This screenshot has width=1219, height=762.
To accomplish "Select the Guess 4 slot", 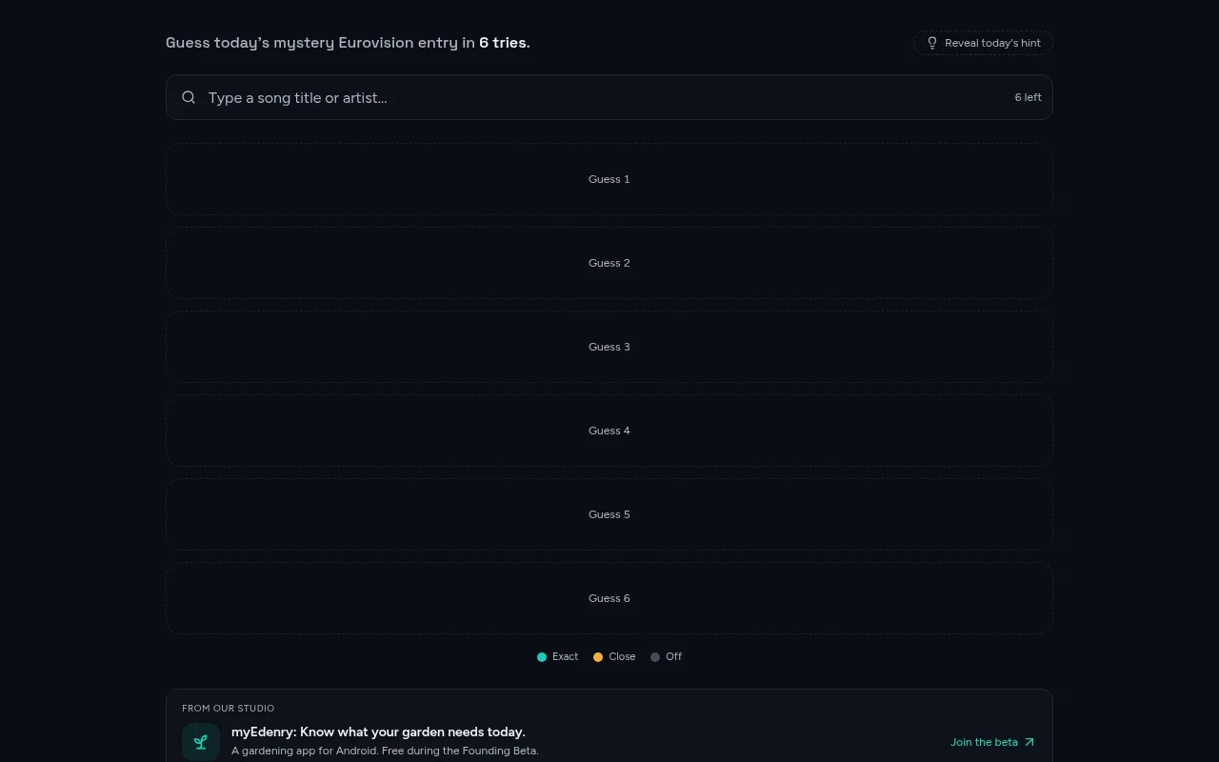I will point(609,431).
